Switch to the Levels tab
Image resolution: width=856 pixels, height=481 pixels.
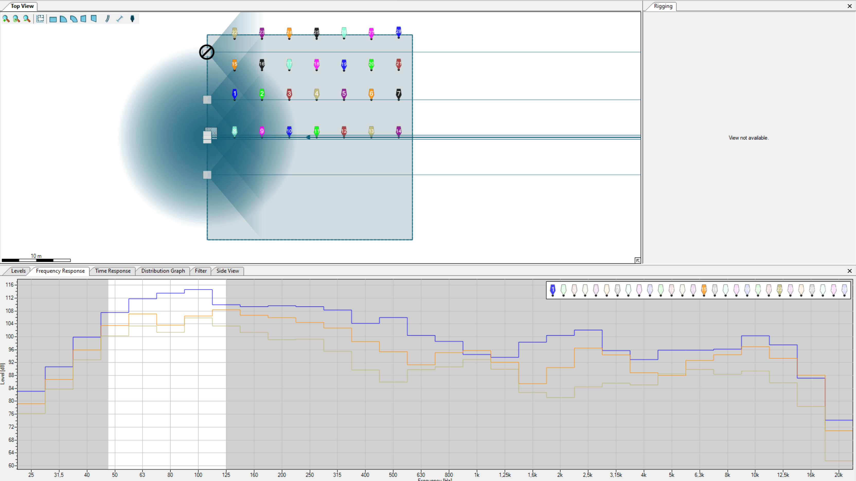tap(18, 271)
